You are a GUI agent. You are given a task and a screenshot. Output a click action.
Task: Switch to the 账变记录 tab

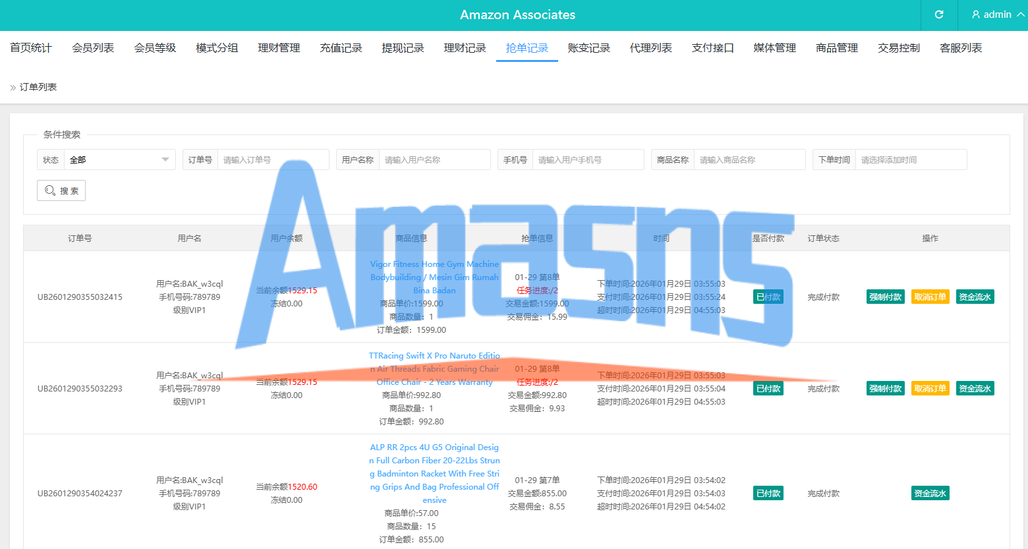(x=589, y=47)
